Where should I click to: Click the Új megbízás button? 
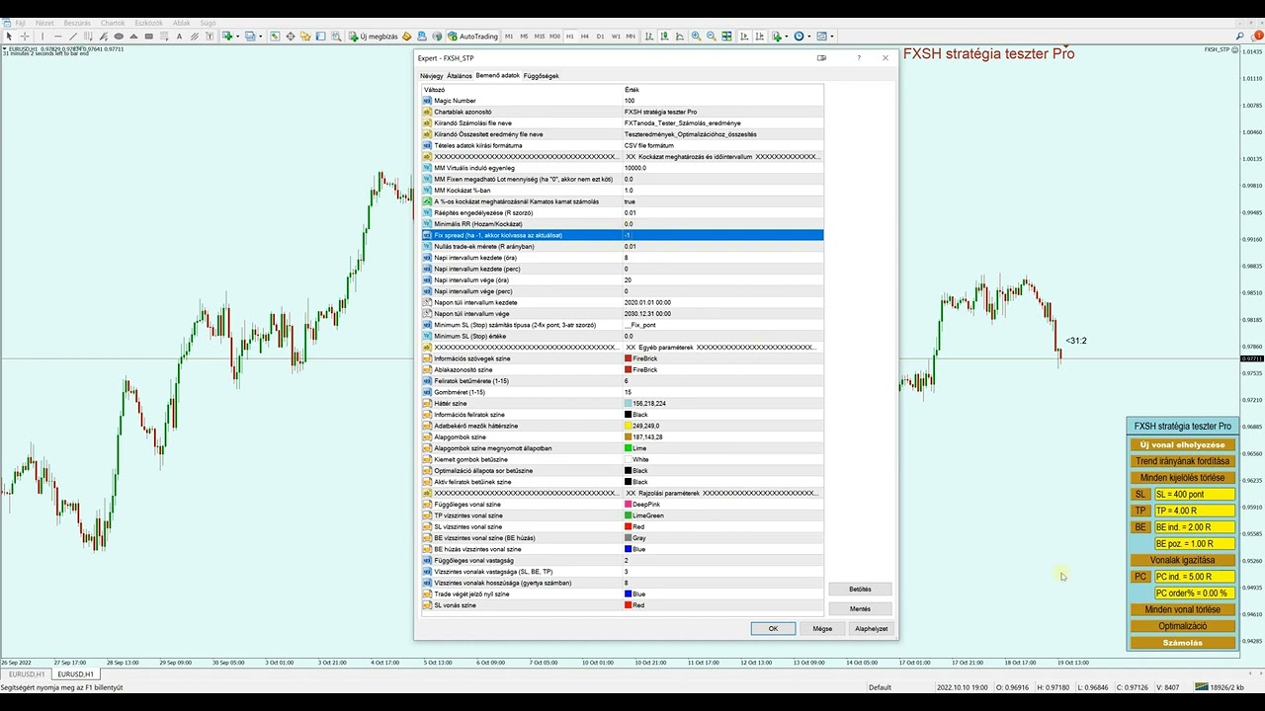coord(374,37)
